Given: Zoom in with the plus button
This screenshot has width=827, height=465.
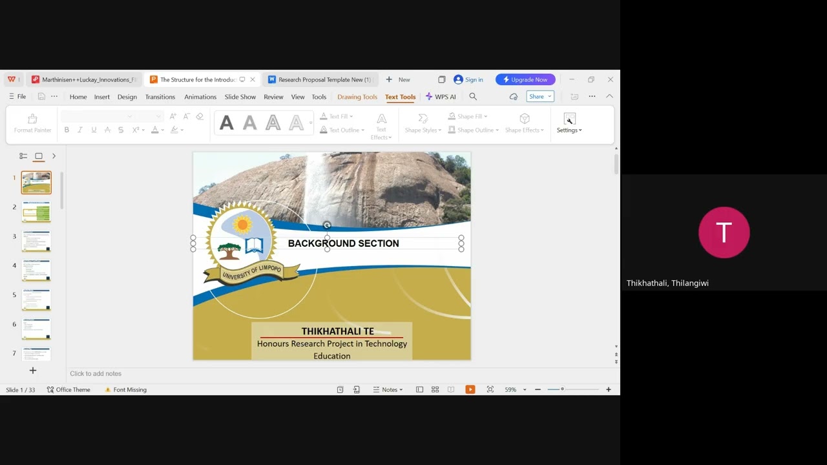Looking at the screenshot, I should pos(608,390).
